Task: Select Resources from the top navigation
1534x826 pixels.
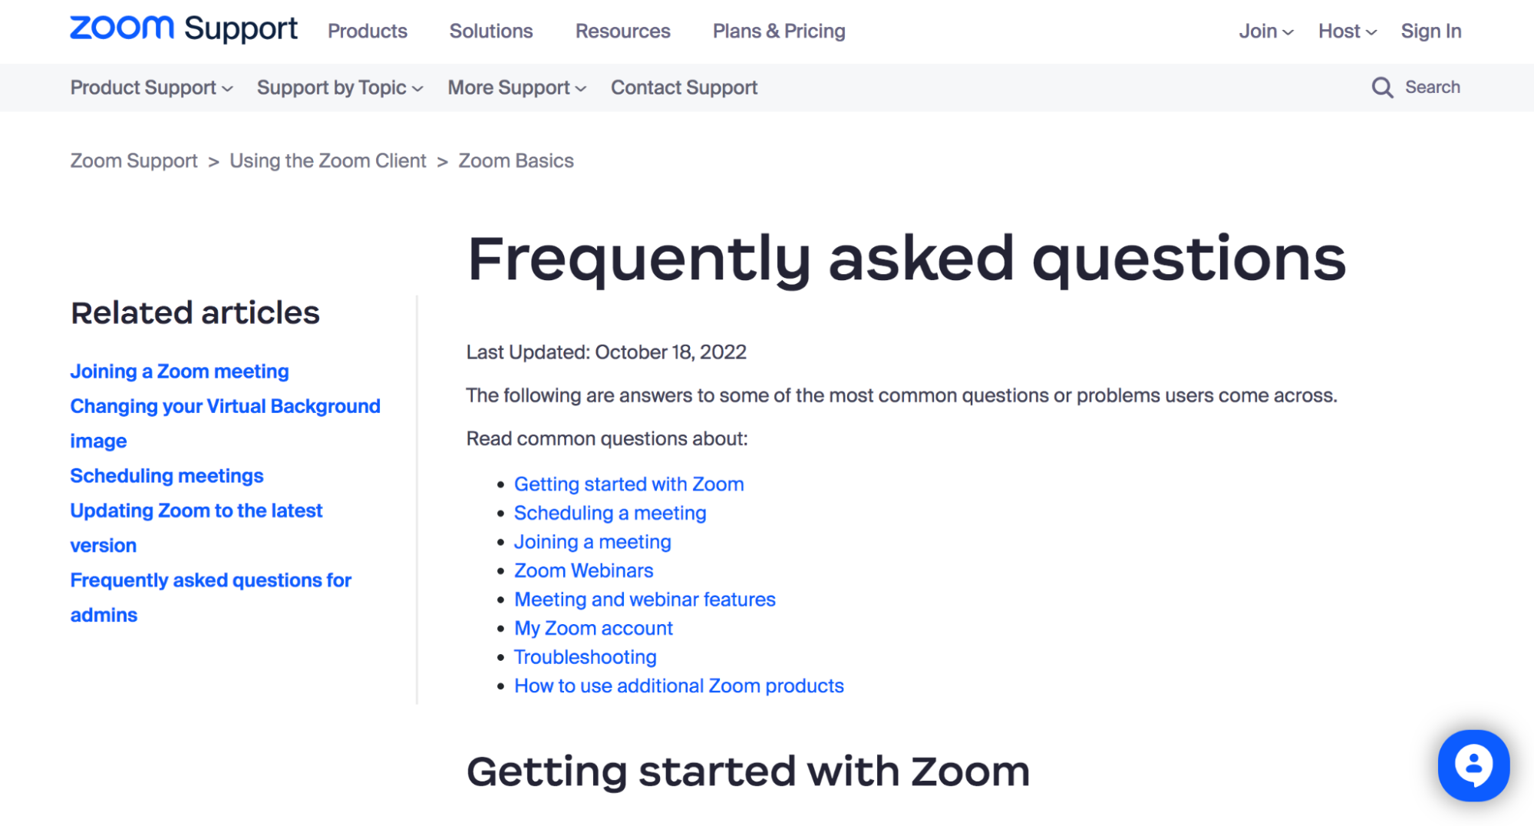Action: coord(622,31)
